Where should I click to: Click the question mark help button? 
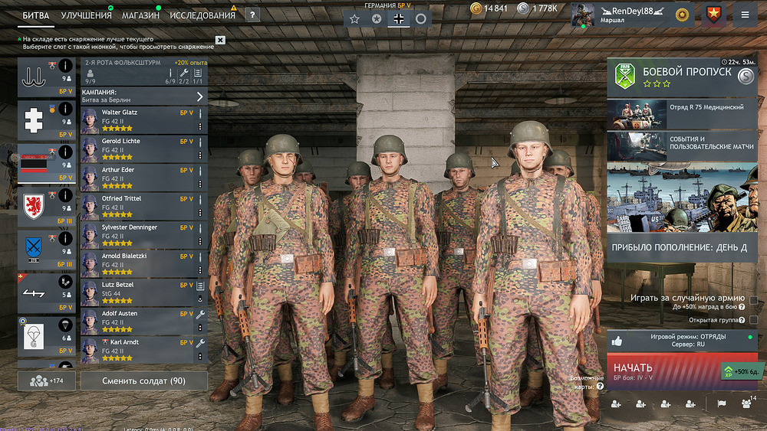(x=252, y=15)
